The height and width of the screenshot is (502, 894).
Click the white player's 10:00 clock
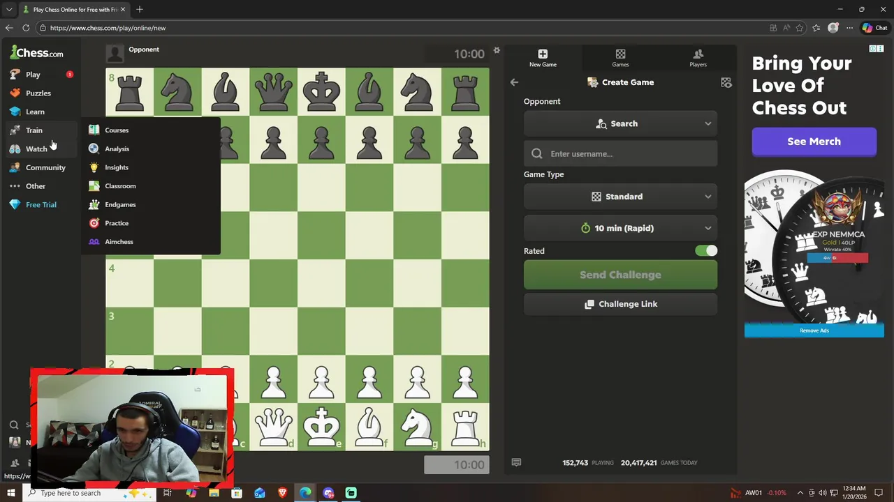tap(457, 465)
